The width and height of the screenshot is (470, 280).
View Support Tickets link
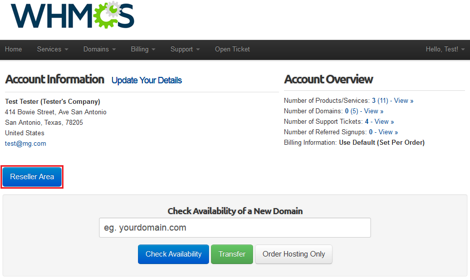pos(379,122)
